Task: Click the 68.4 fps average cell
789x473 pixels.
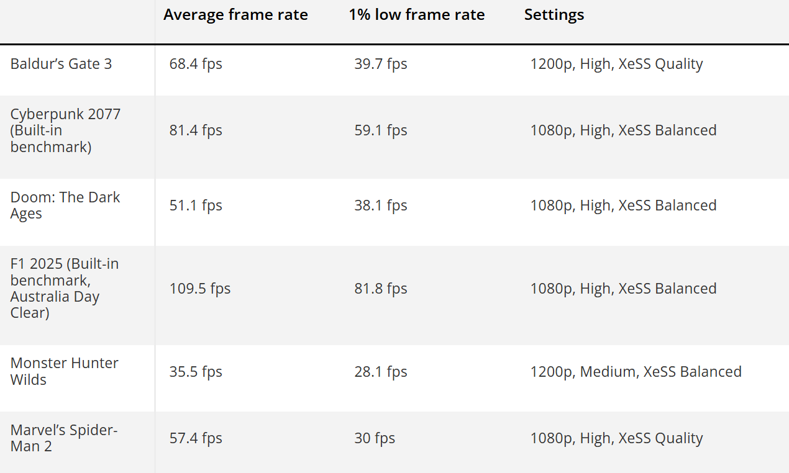Action: 196,64
